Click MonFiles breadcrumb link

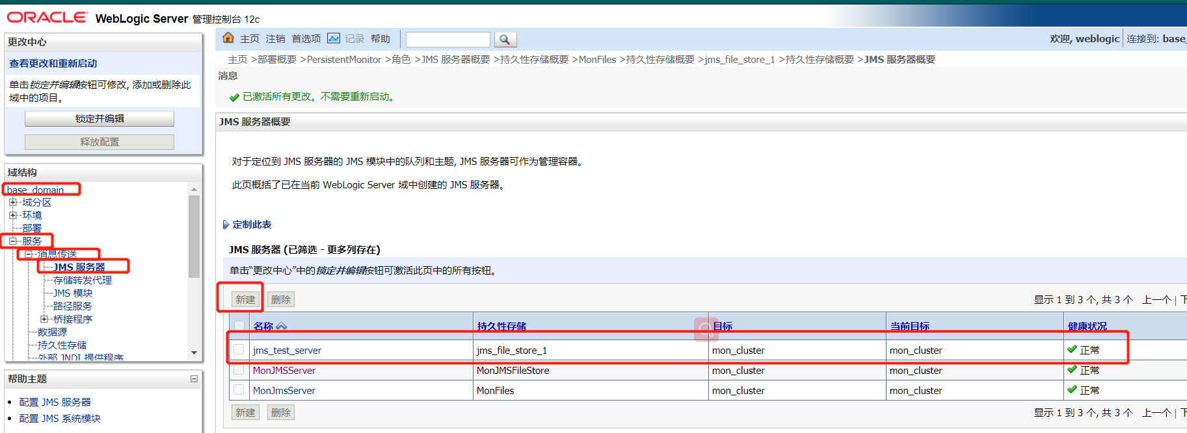(597, 59)
